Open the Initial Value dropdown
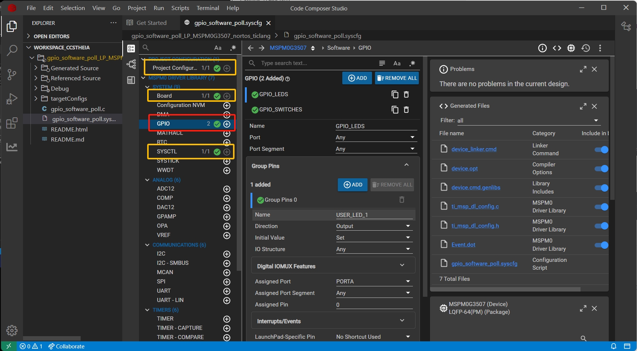Image resolution: width=637 pixels, height=351 pixels. tap(374, 238)
